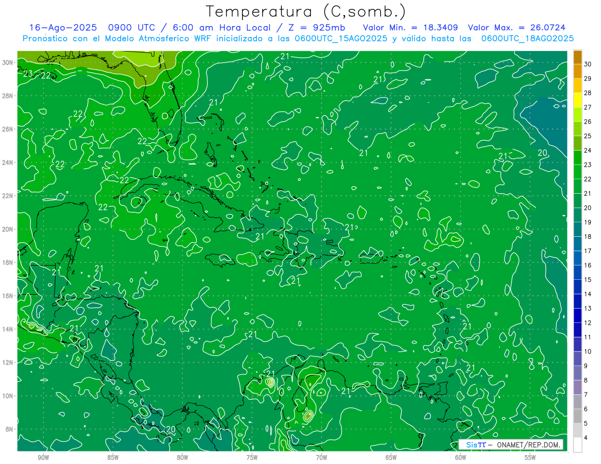
Task: Click the '10N' latitude label
Action: [x=8, y=396]
